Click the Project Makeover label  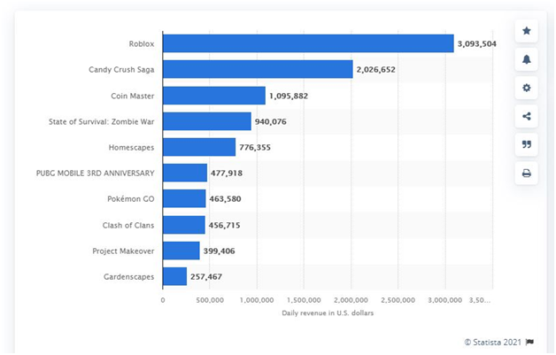(x=123, y=251)
